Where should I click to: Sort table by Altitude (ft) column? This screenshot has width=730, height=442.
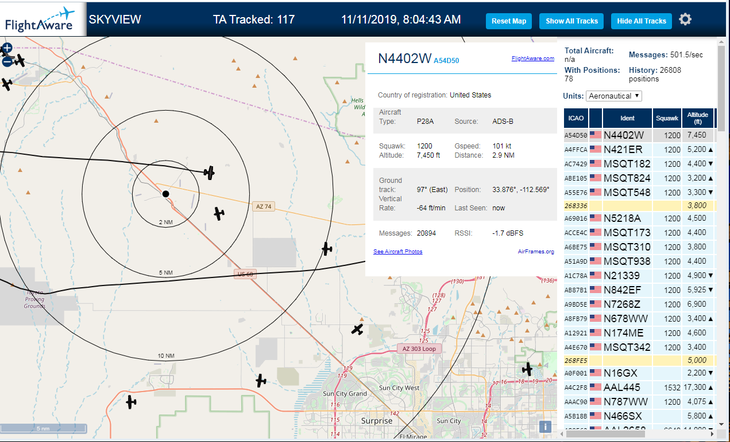coord(698,118)
